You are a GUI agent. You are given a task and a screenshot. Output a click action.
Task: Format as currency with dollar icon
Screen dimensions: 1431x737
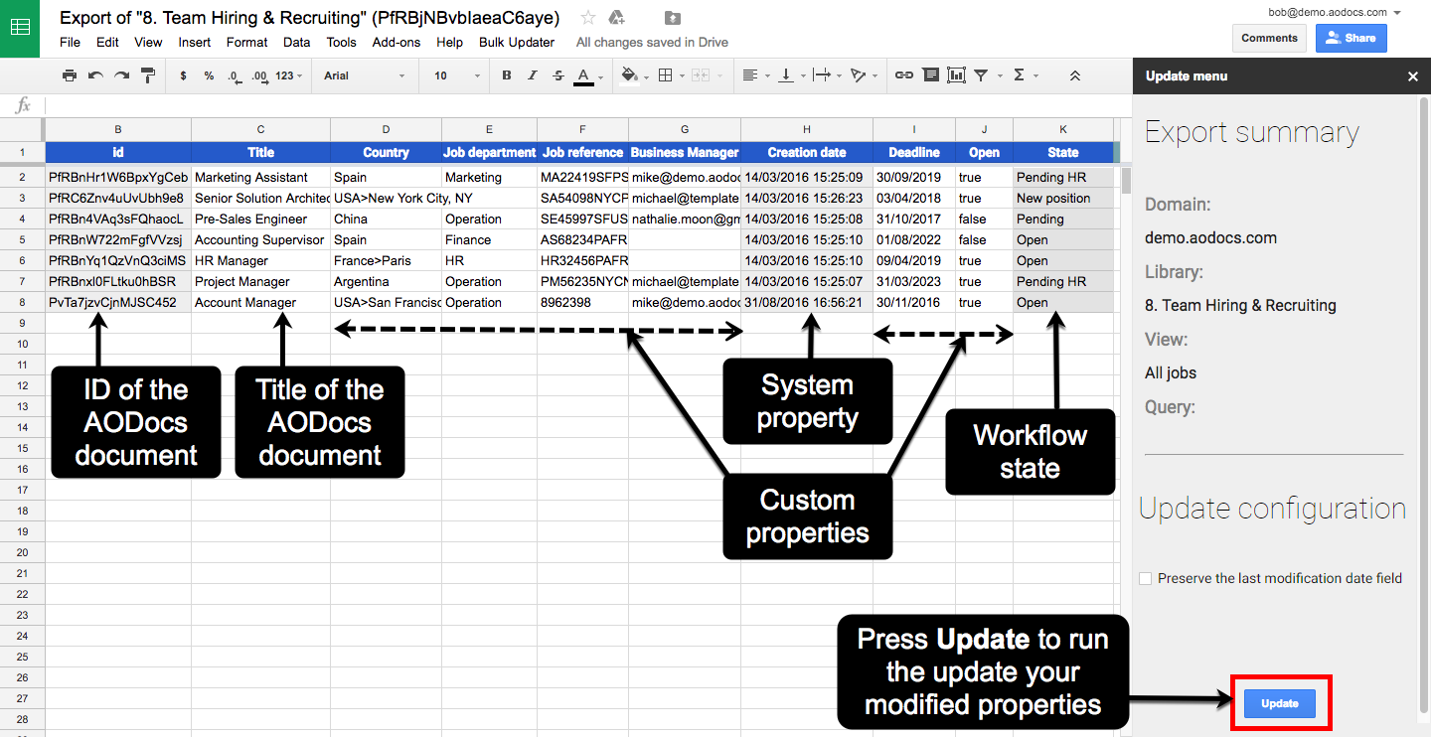183,75
